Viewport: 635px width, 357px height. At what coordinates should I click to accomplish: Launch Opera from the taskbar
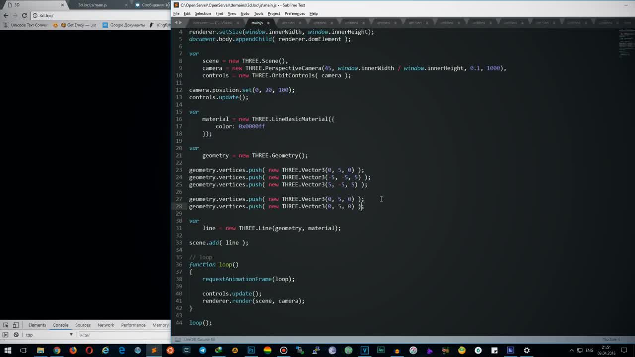click(89, 351)
